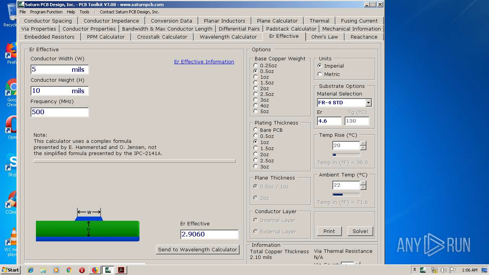Click Send to Wavelength Calculator button

198,249
